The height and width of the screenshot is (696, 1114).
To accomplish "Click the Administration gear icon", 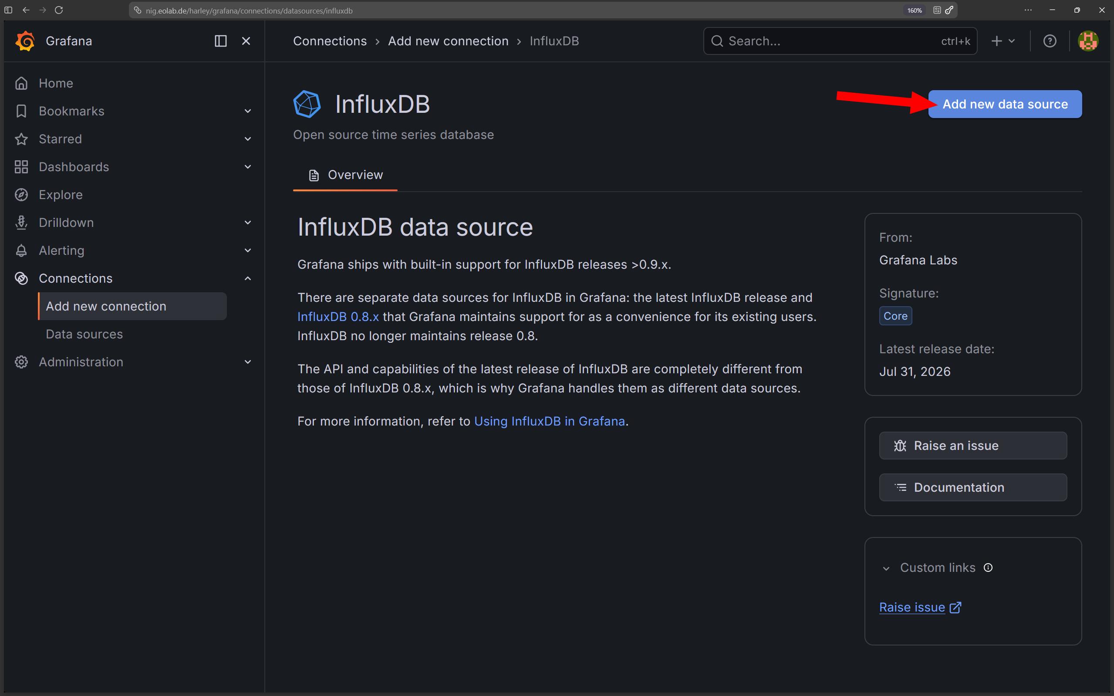I will point(21,362).
